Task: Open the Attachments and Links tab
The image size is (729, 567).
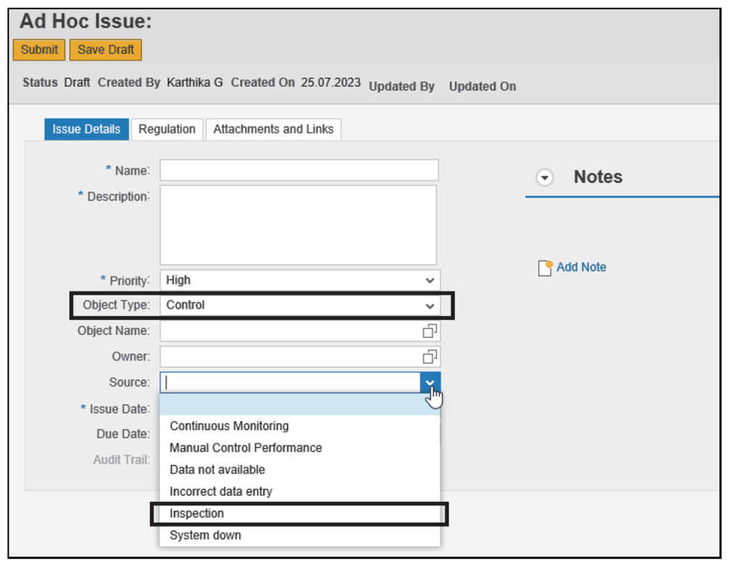Action: (x=273, y=129)
